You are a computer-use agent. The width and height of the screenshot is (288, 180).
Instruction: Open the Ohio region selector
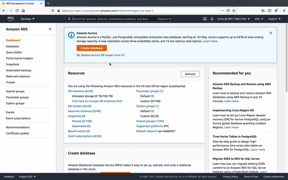tap(259, 19)
